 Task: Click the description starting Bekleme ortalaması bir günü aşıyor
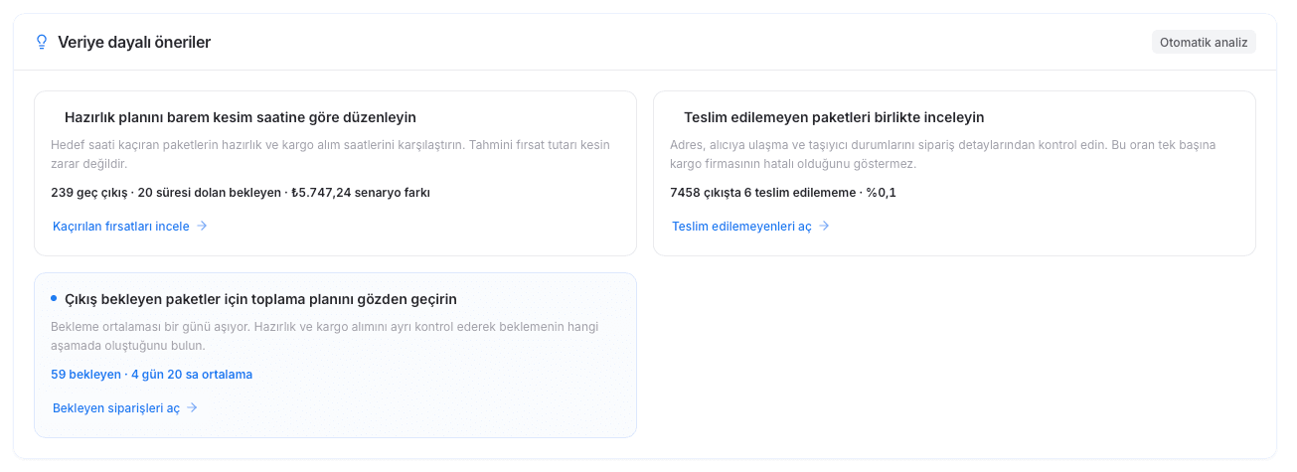(325, 336)
